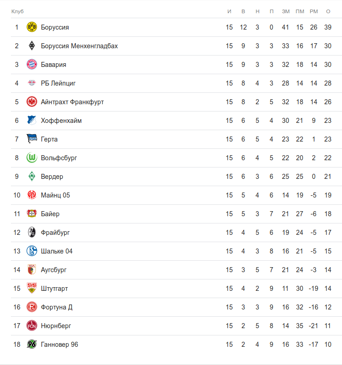Viewport: 342px width, 365px height.
Task: Click the Borussia Dortmund club logo
Action: pyautogui.click(x=31, y=27)
